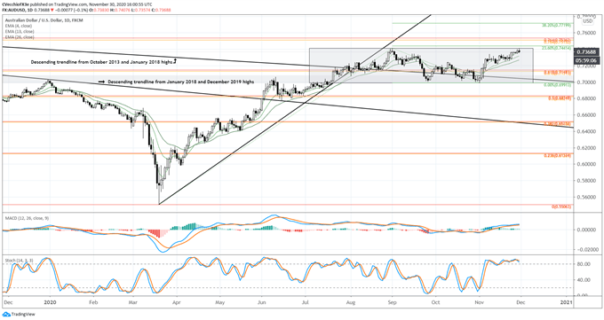Viewport: 604px width, 320px height.
Task: Click the right arrow before the January 2018 annotation
Action: 101,82
